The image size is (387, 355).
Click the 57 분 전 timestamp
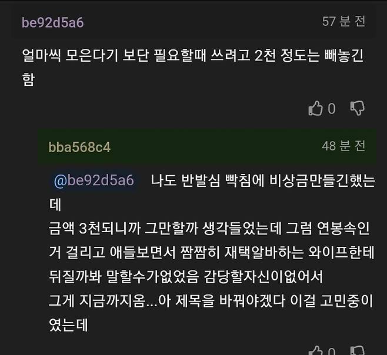[343, 22]
